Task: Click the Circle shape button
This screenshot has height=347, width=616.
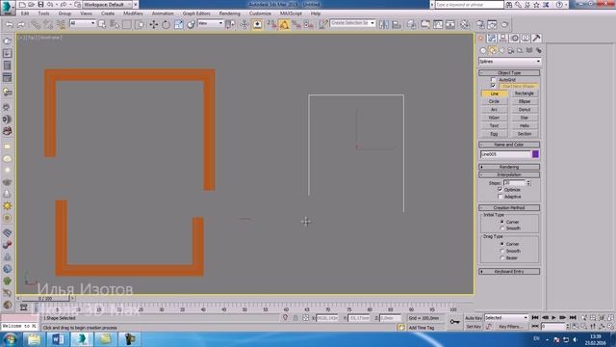Action: 494,101
